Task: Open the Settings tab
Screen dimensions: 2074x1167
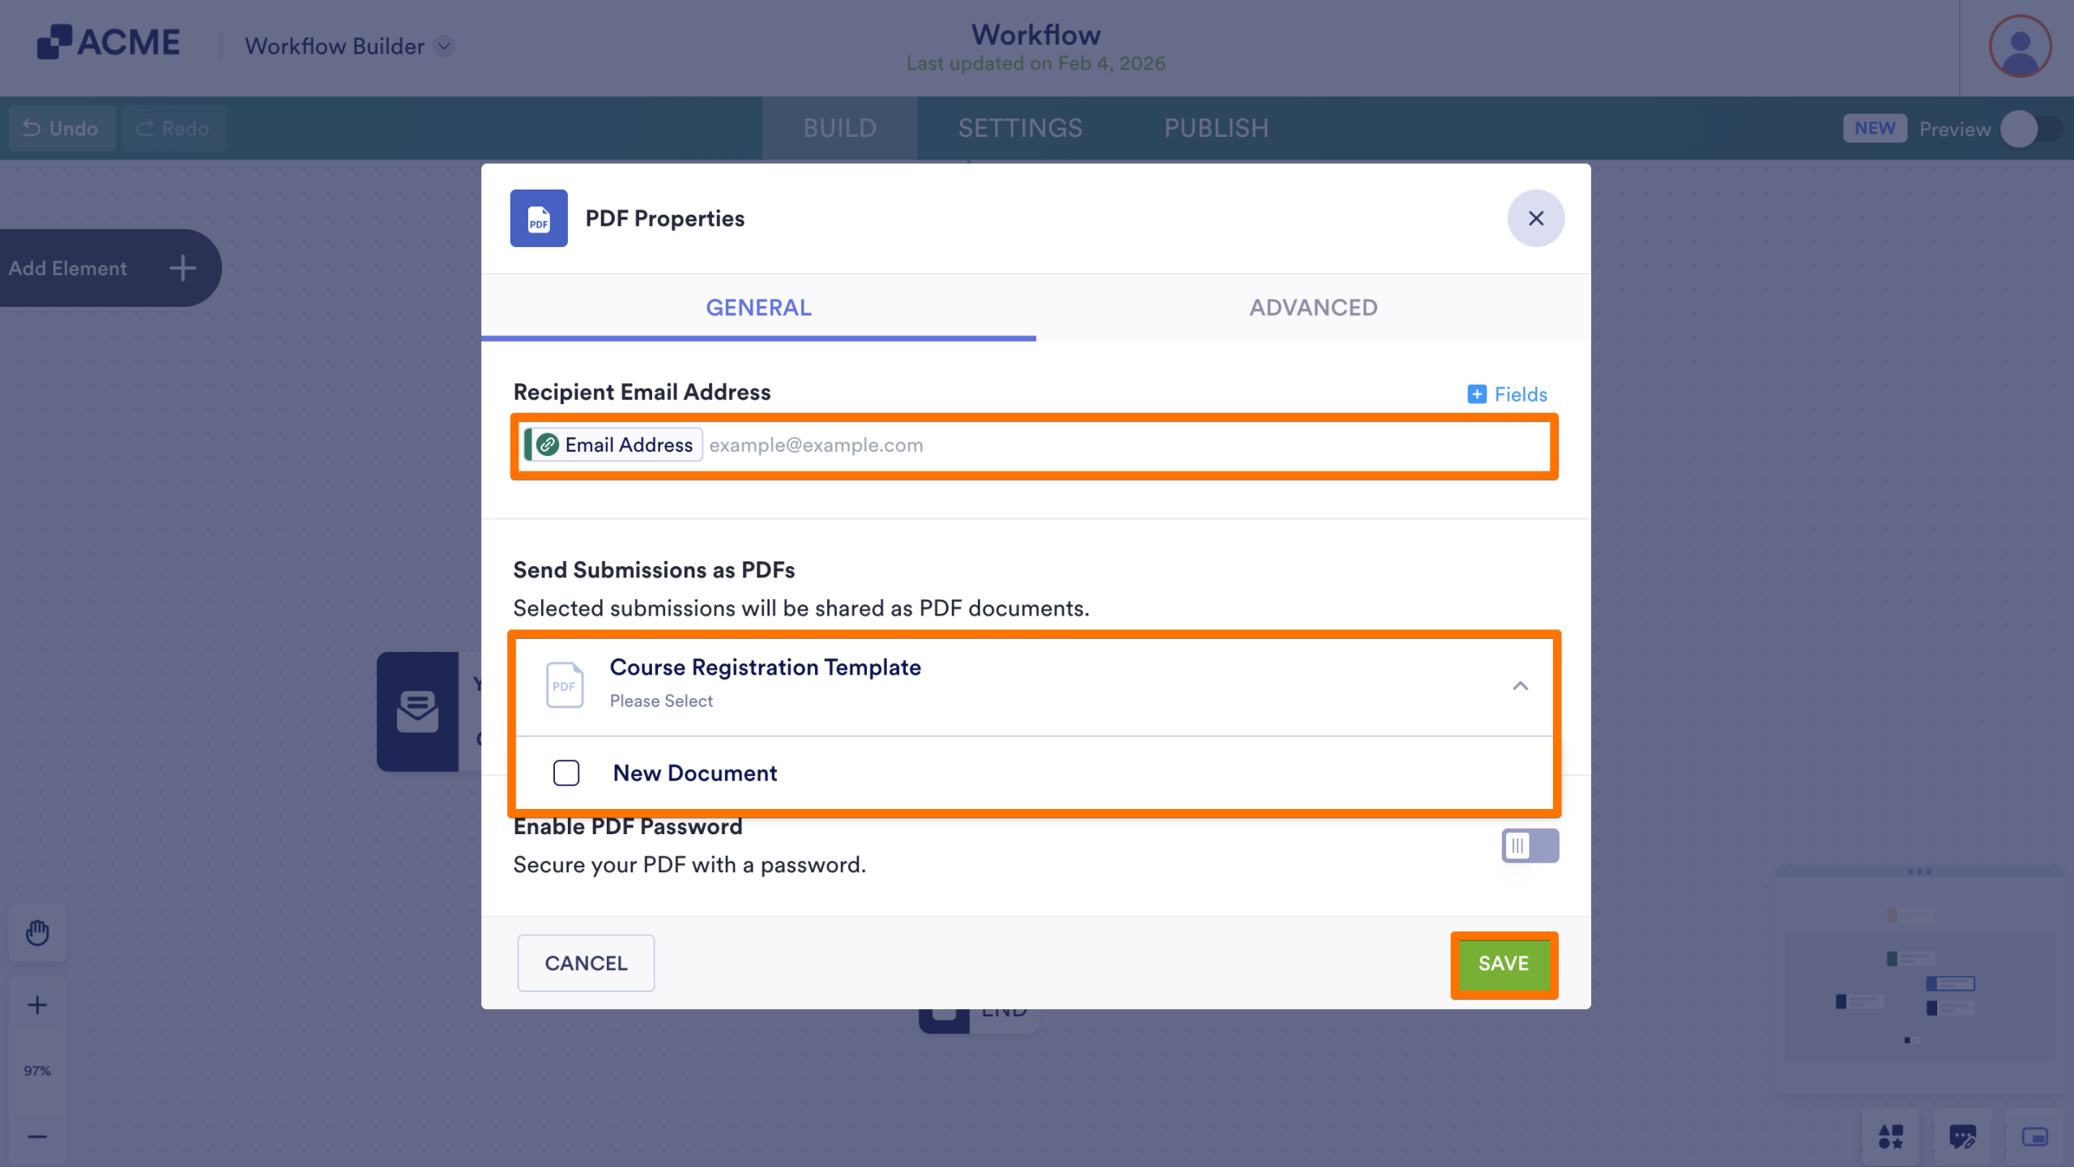Action: pos(1020,129)
